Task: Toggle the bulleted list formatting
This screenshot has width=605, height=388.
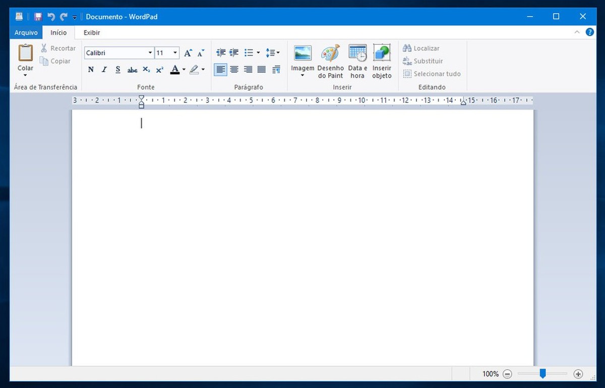Action: point(249,52)
